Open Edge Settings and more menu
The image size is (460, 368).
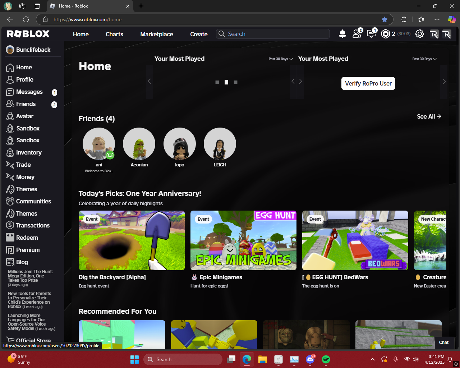(437, 19)
